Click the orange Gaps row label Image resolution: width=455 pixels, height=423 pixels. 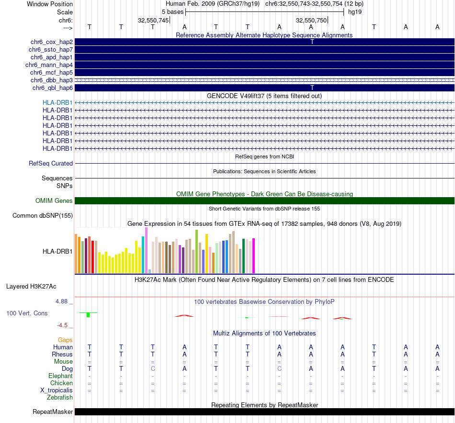(x=65, y=340)
